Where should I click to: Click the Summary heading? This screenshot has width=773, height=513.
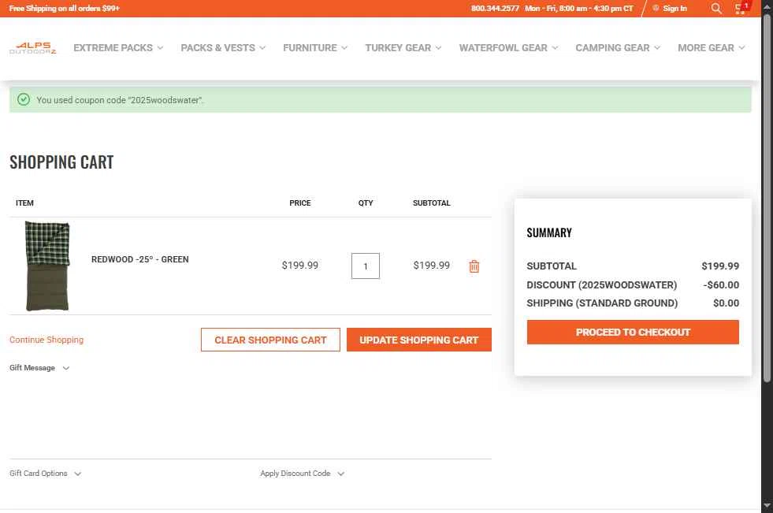point(549,232)
